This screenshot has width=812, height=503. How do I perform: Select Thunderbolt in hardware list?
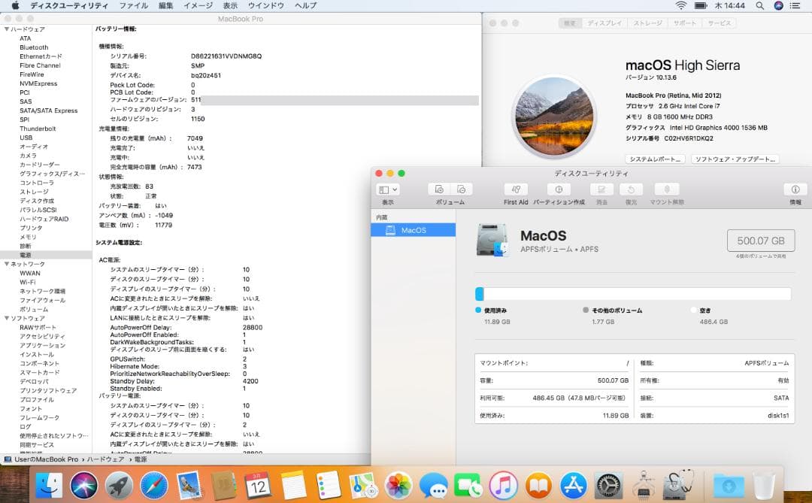tap(38, 129)
